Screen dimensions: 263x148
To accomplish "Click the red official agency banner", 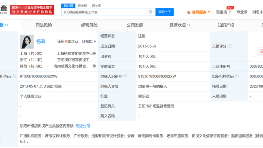I will (32, 10).
